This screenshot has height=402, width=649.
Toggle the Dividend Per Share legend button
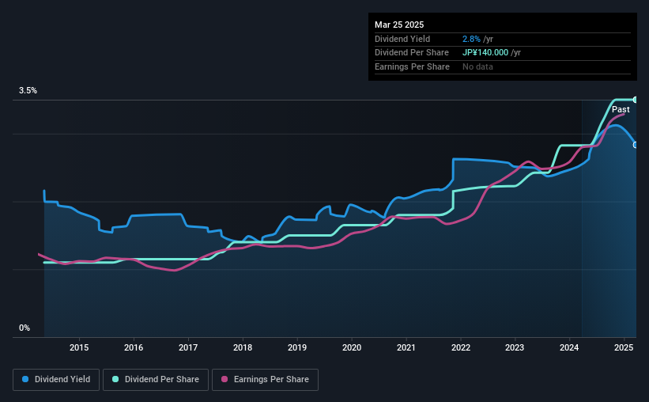coord(156,380)
